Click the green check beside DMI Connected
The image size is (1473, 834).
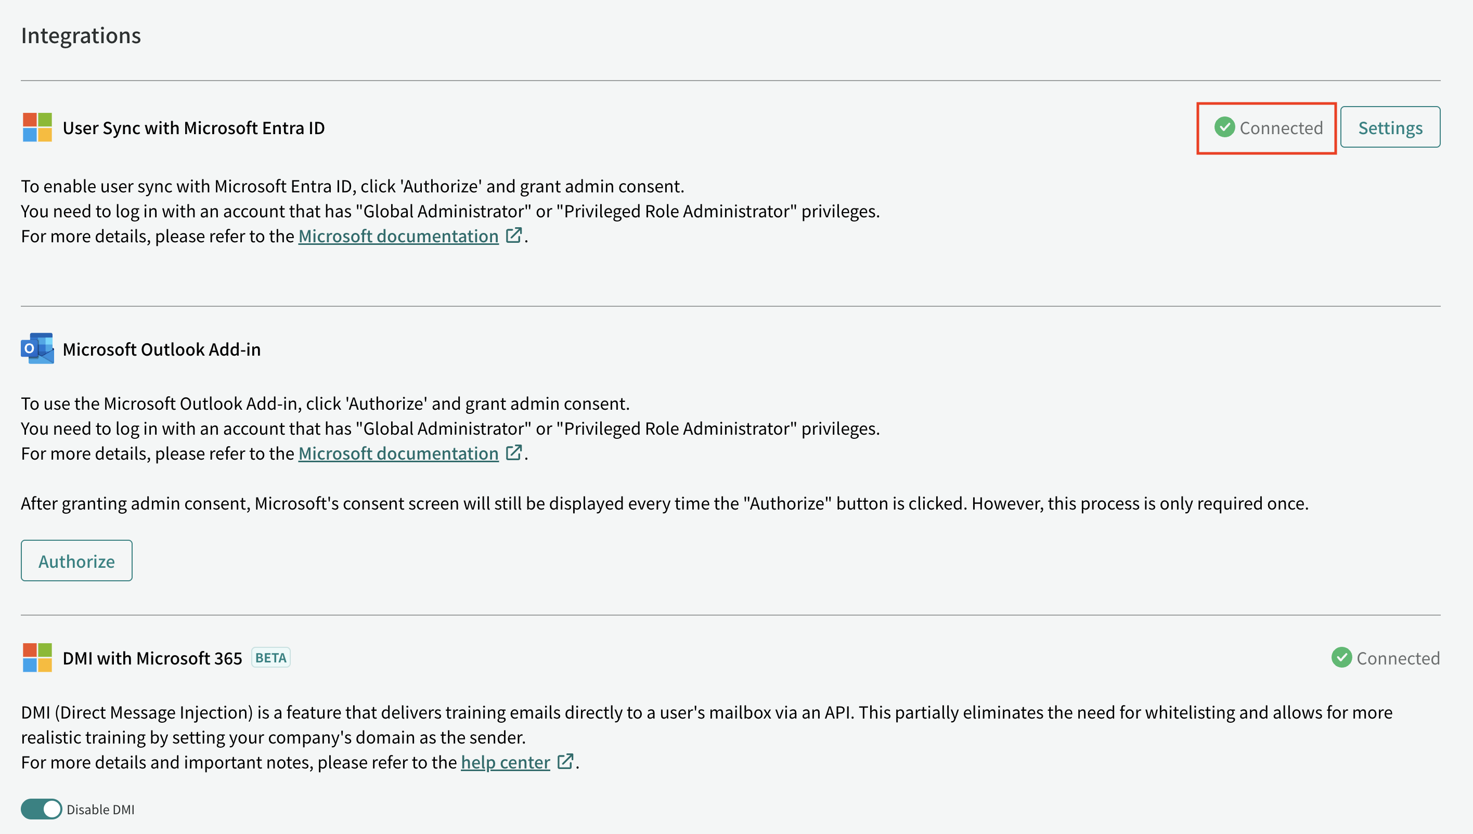click(1341, 658)
